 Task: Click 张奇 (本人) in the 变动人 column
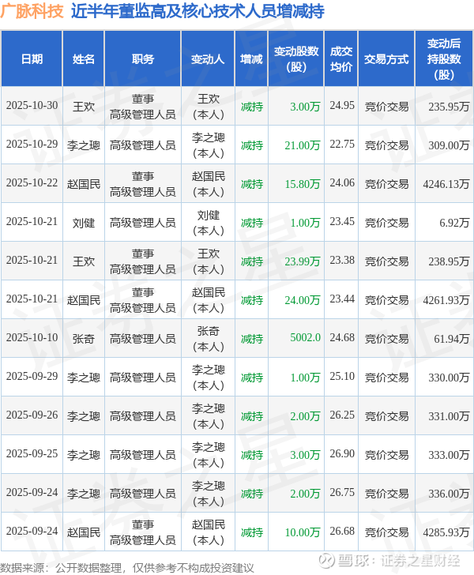(x=209, y=339)
